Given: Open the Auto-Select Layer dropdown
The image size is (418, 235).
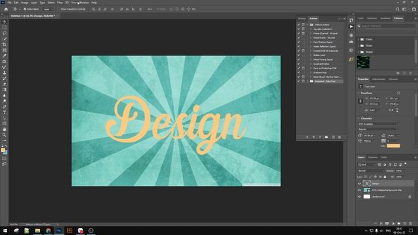Looking at the screenshot, I should click(x=48, y=9).
